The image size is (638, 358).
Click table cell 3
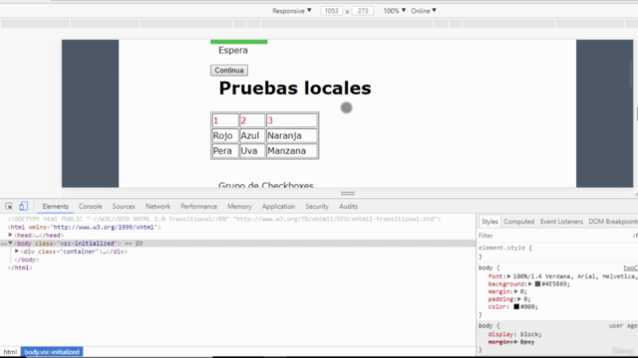291,120
